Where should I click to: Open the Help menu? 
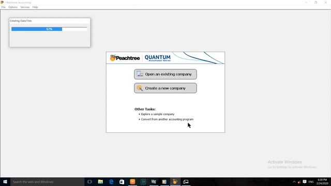35,7
